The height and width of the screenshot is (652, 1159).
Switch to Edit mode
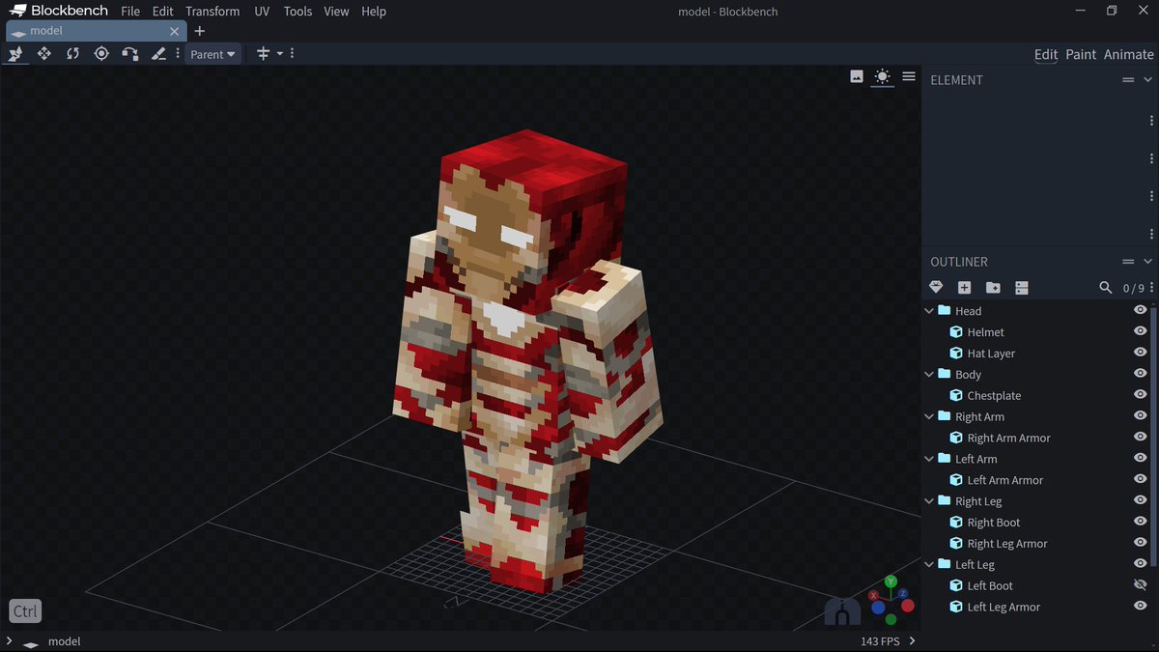pyautogui.click(x=1046, y=54)
